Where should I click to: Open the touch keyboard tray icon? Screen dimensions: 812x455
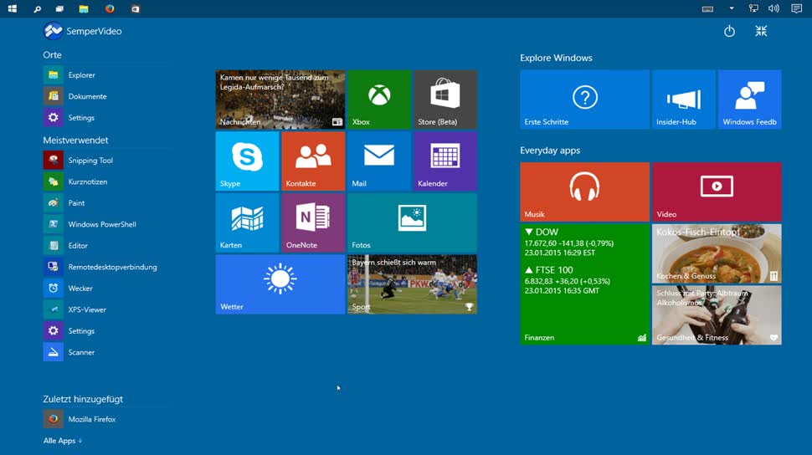(x=707, y=9)
